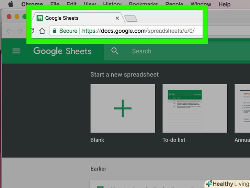The width and height of the screenshot is (250, 188).
Task: Select the To-do list label
Action: click(174, 140)
